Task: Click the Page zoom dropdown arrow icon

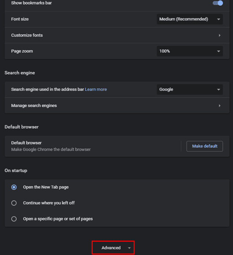Action: pyautogui.click(x=219, y=51)
